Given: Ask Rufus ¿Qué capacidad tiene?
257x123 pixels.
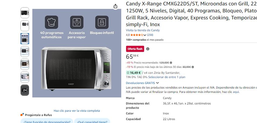Looking at the screenshot, I should [92, 121].
